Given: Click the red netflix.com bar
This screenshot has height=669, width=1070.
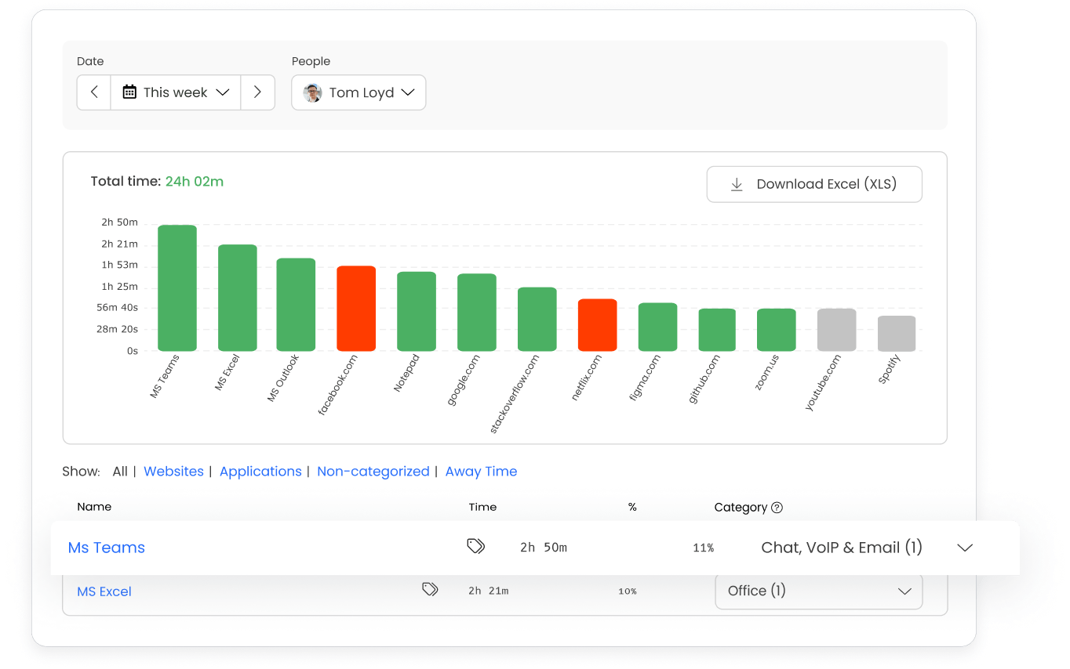Looking at the screenshot, I should [598, 325].
